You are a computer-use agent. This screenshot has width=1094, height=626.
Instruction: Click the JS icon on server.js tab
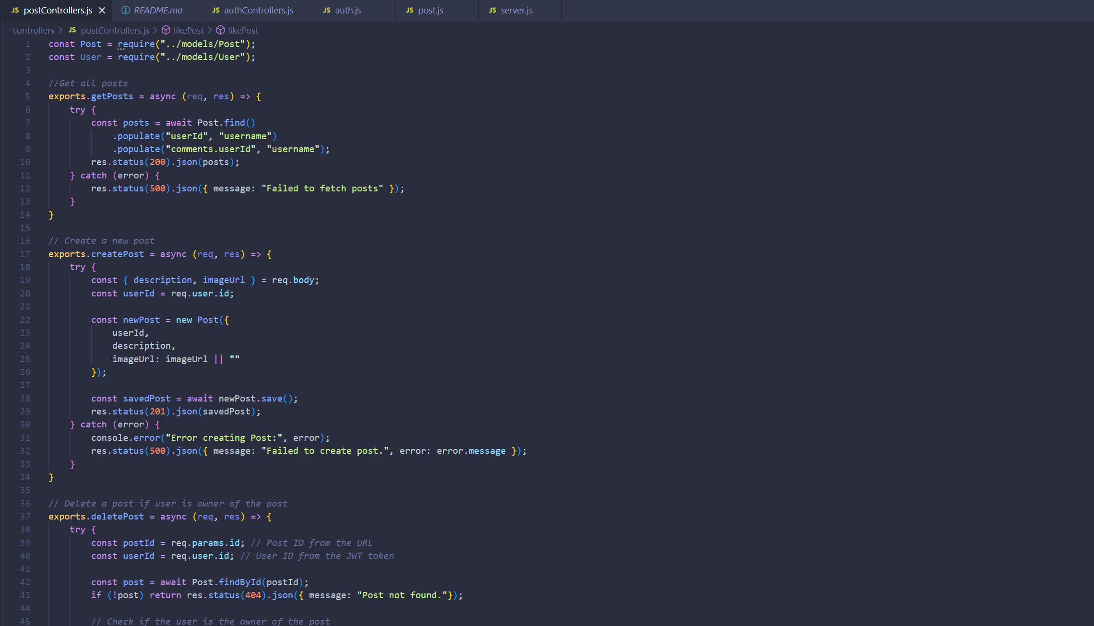pyautogui.click(x=493, y=10)
